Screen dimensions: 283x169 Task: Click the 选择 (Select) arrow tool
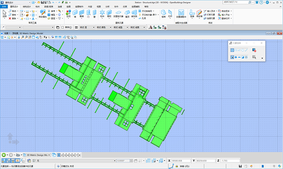pos(4,12)
